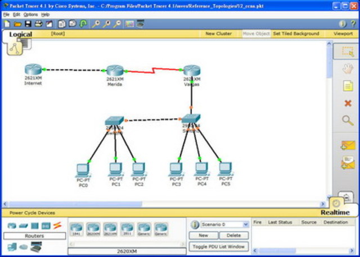Choose the Move Layout hand tool
The image size is (360, 257).
(348, 68)
